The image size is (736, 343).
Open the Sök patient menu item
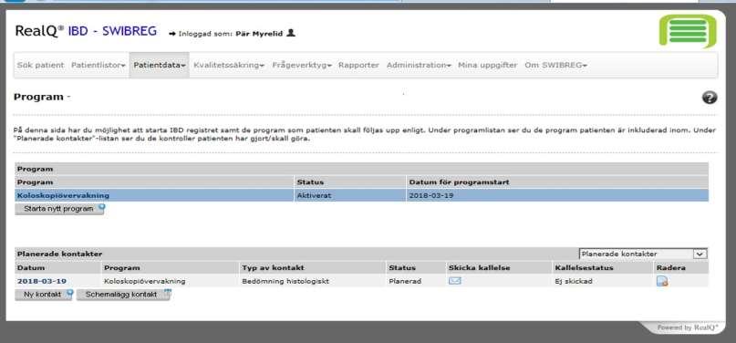coord(40,65)
